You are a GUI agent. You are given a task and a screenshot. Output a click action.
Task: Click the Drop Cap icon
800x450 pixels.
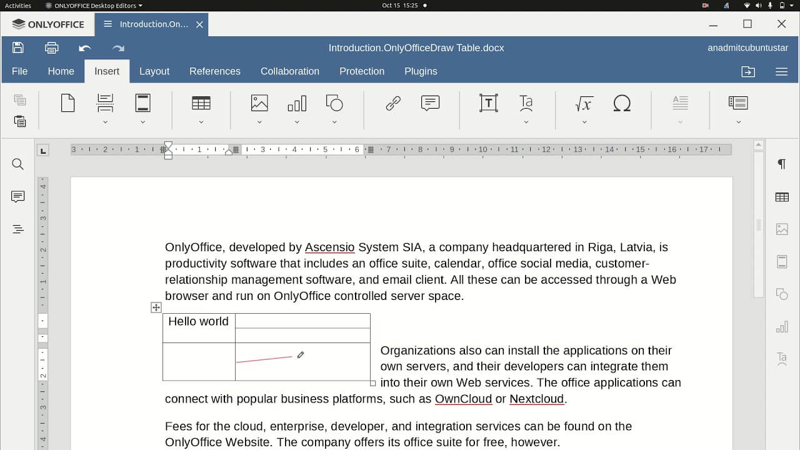680,102
